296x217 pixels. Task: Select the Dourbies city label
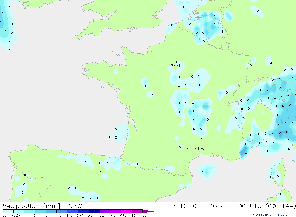pos(194,149)
